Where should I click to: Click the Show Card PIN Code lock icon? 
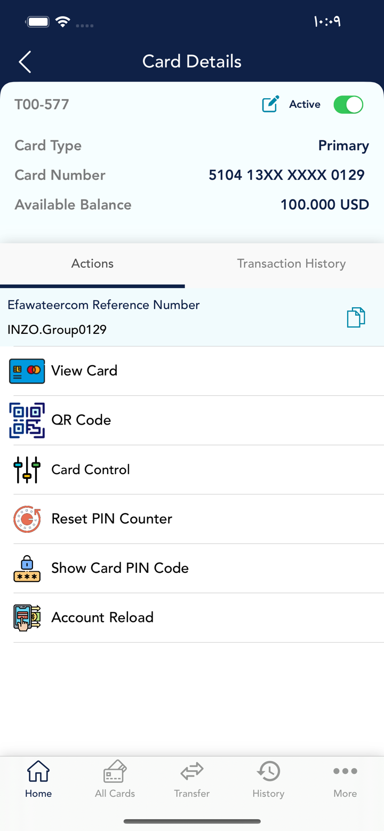27,569
